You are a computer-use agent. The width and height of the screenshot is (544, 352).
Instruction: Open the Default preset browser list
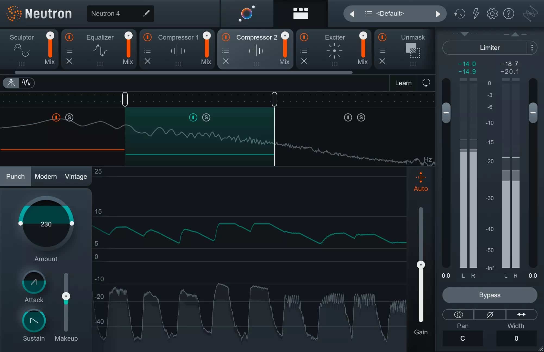click(x=368, y=13)
